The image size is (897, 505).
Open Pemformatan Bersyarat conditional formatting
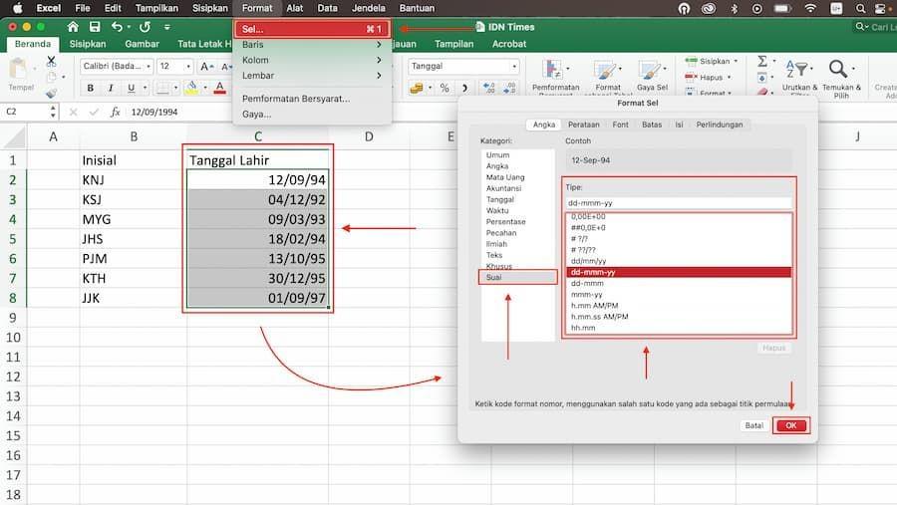[x=555, y=76]
